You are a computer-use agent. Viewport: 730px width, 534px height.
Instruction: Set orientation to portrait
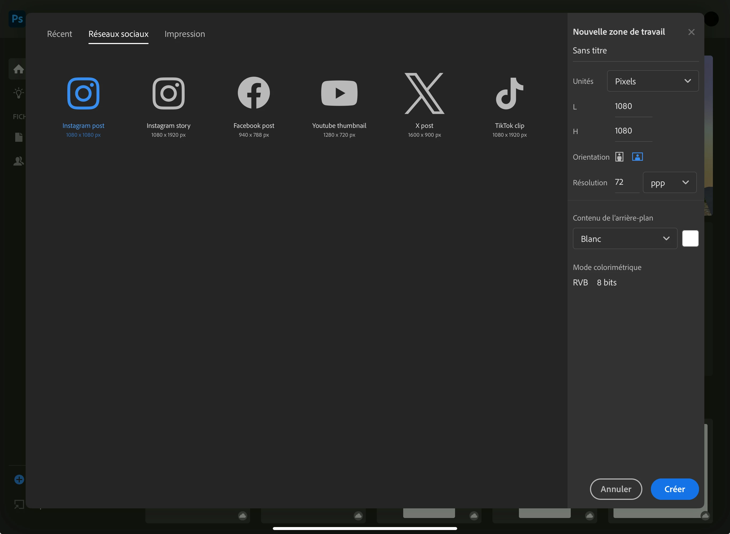[x=619, y=157]
